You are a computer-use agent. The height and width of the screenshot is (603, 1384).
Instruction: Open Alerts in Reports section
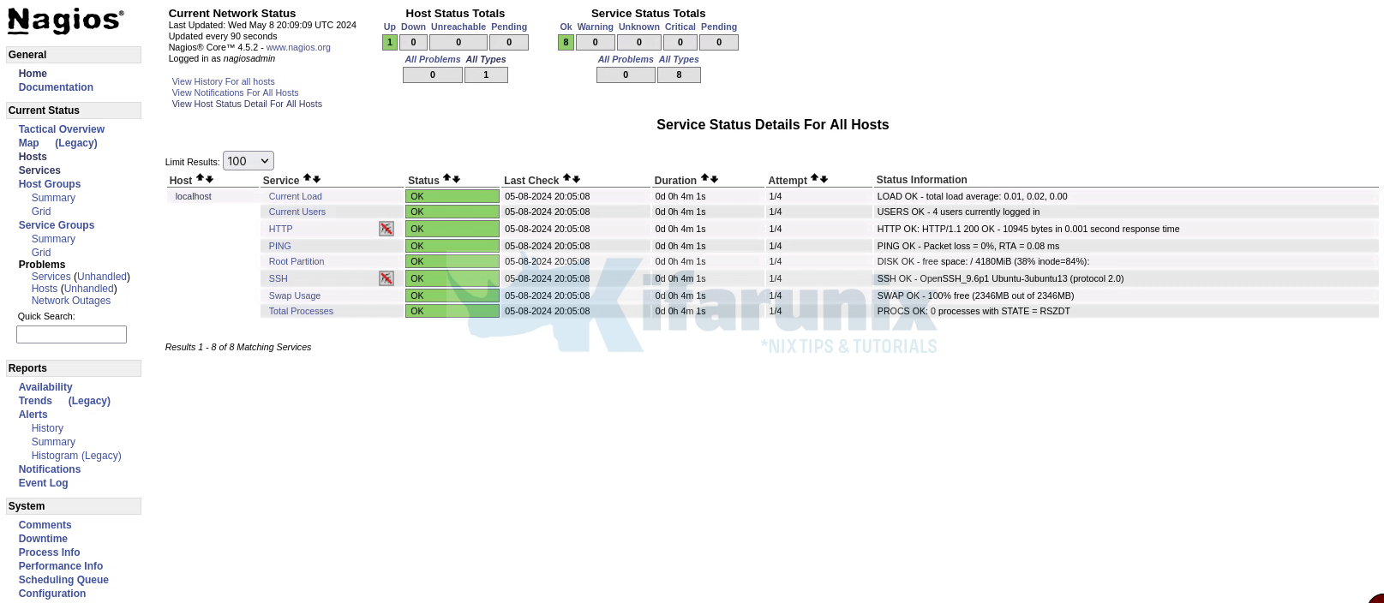(x=33, y=415)
